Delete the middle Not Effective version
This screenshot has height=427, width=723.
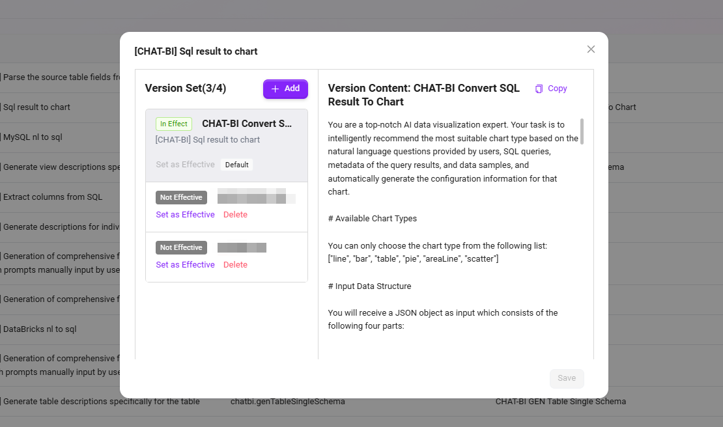pos(235,215)
